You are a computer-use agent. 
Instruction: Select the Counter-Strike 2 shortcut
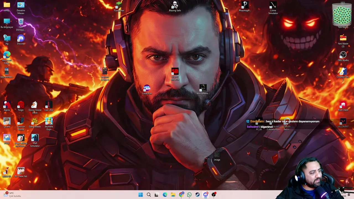click(x=343, y=74)
